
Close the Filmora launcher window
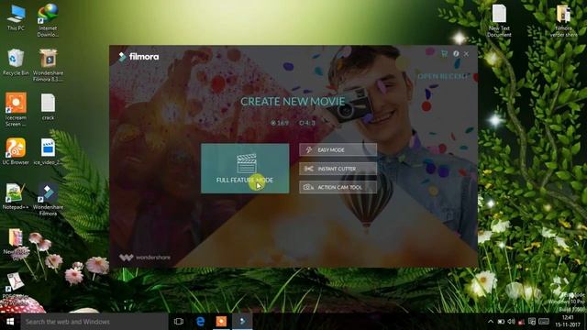coord(466,54)
